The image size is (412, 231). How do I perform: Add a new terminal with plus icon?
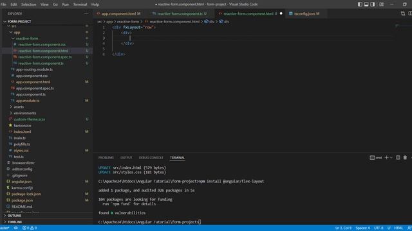click(386, 158)
